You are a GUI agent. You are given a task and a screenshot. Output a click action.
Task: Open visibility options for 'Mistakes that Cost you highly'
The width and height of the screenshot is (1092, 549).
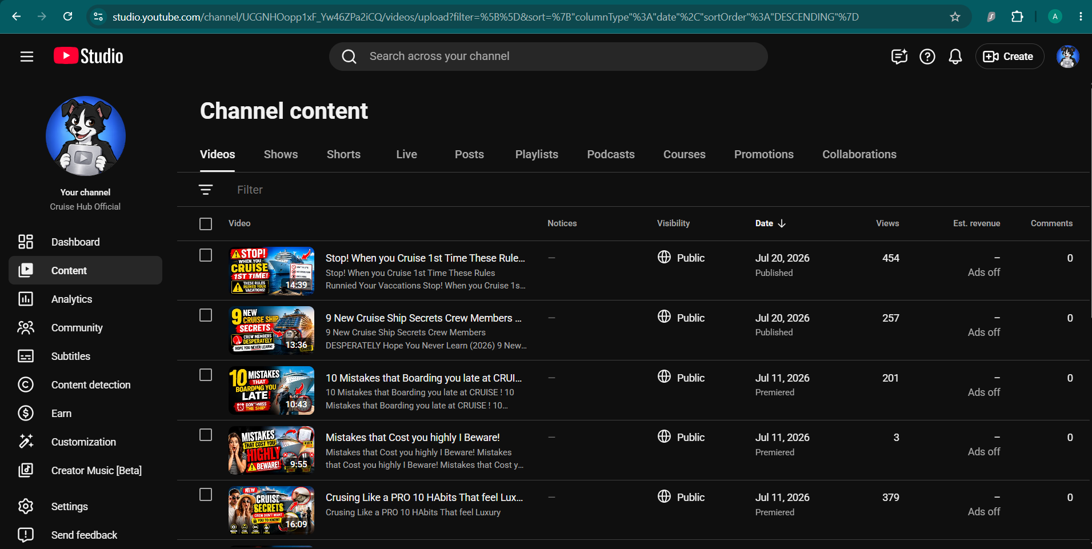coord(681,437)
